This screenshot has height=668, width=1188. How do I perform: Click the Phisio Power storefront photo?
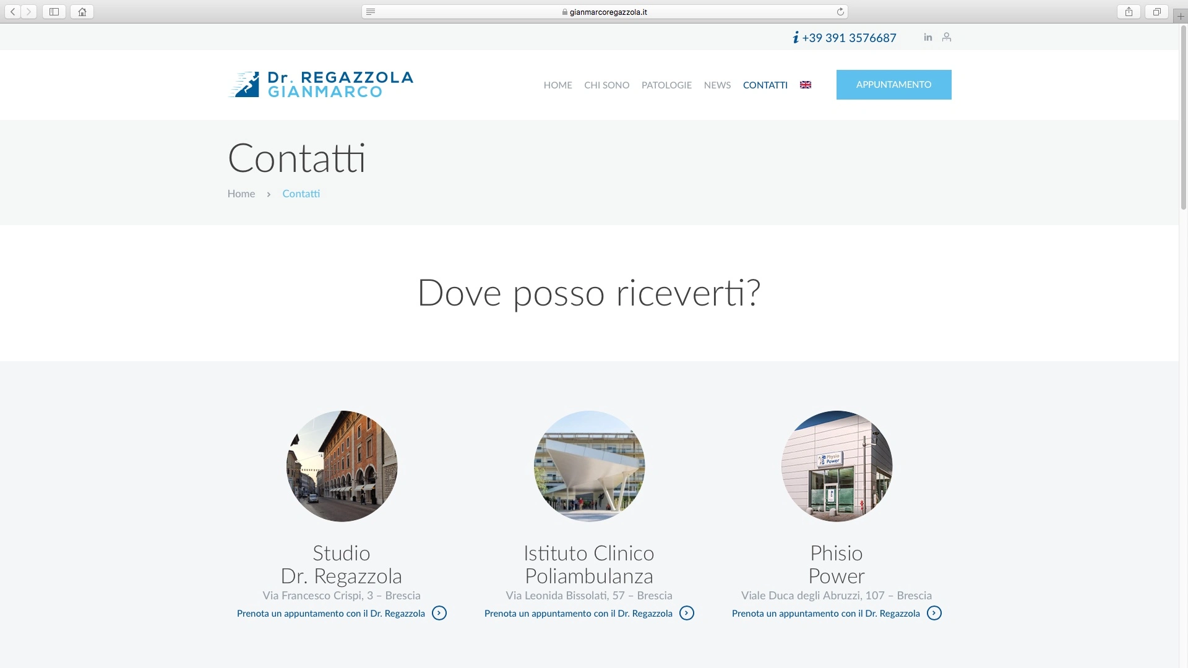pos(837,466)
